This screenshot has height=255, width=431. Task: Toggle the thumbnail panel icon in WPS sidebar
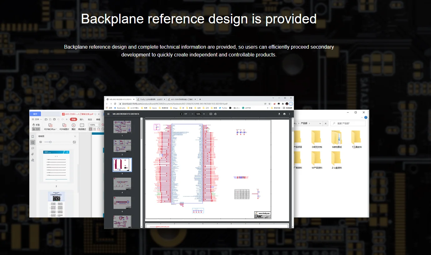pyautogui.click(x=33, y=142)
